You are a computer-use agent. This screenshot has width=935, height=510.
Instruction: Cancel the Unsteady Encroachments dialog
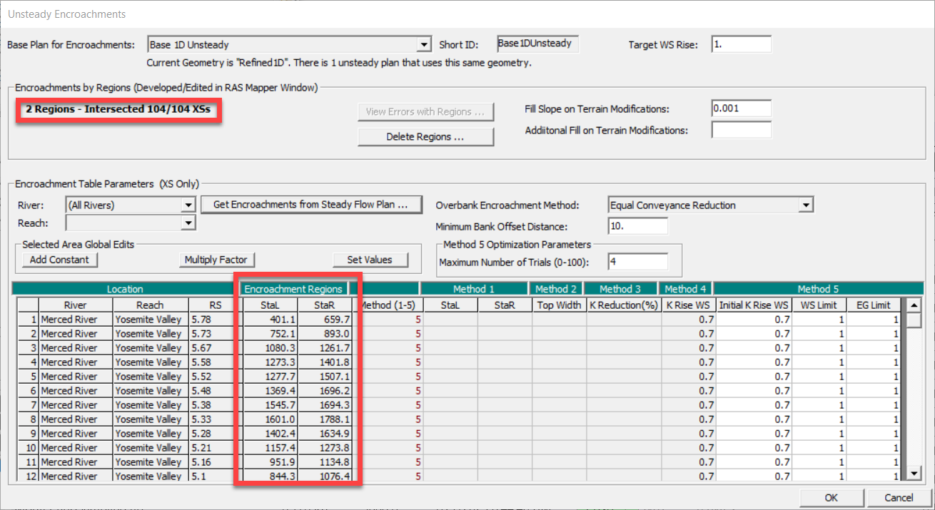tap(898, 497)
